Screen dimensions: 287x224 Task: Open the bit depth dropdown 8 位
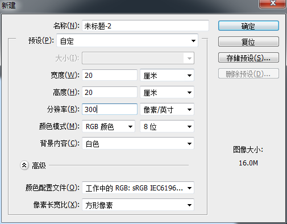pos(167,126)
